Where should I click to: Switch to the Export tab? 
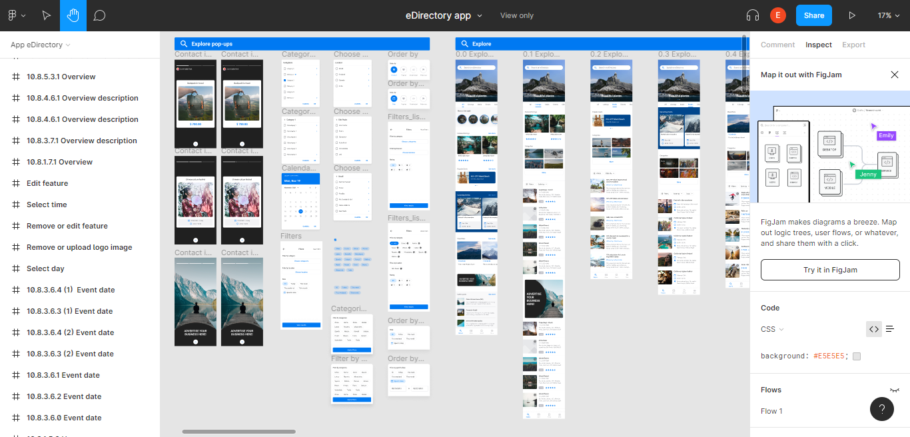pos(853,45)
